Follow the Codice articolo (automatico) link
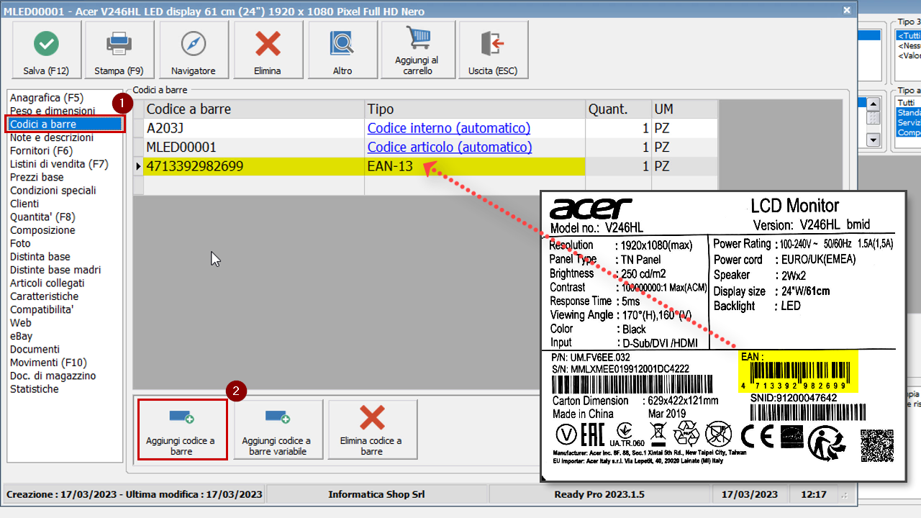 450,147
